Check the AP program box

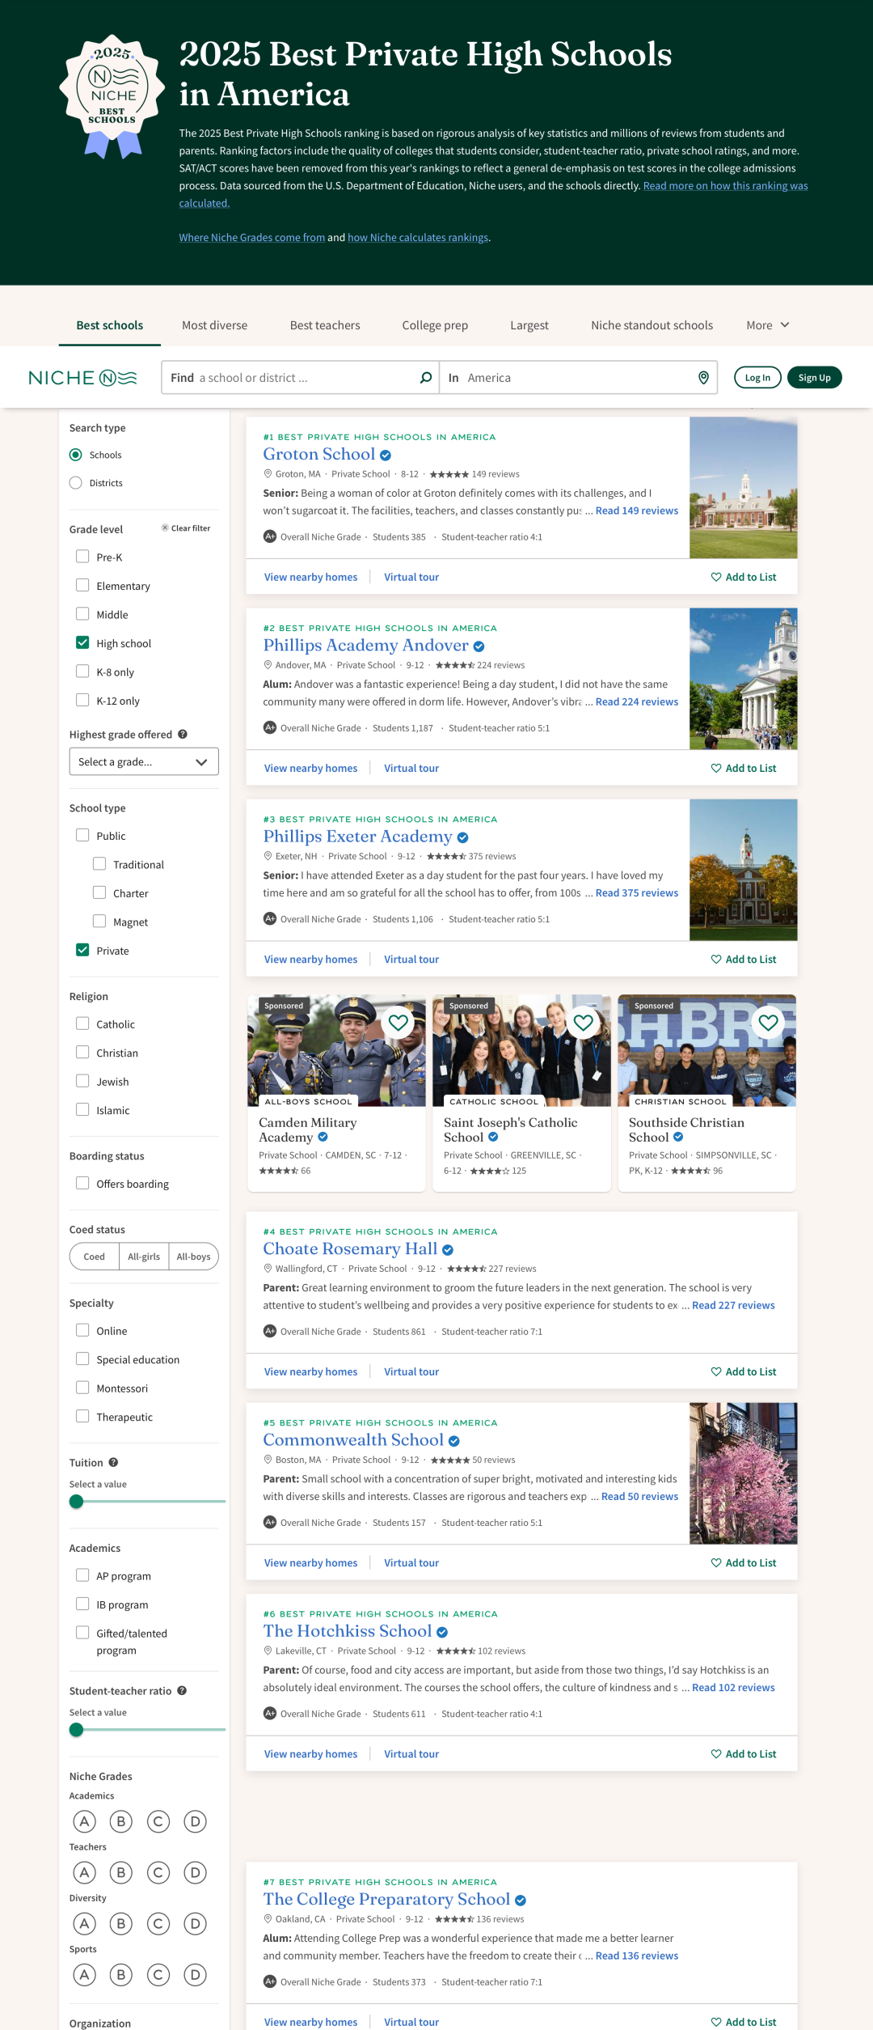click(82, 1575)
